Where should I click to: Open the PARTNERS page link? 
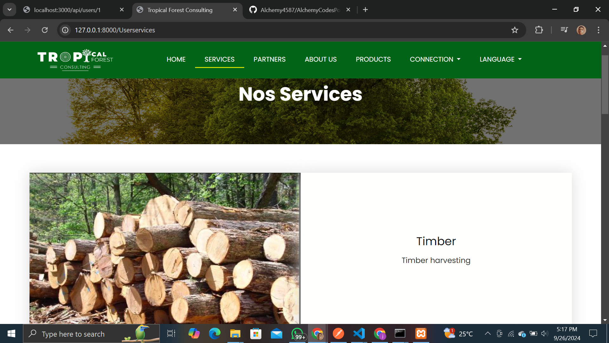click(x=269, y=59)
